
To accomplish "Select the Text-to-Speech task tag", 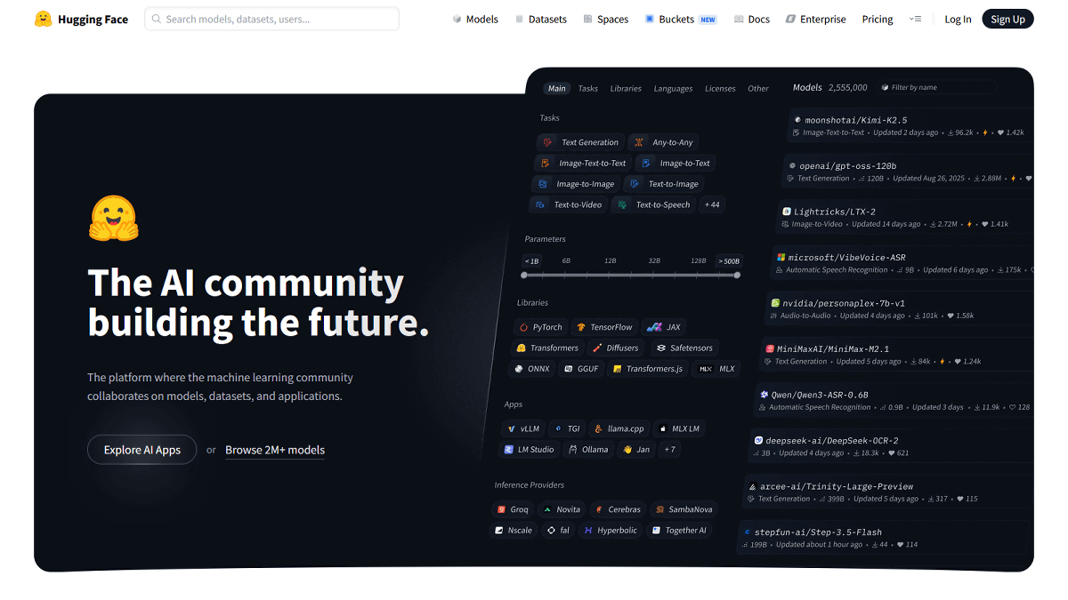I will [654, 204].
